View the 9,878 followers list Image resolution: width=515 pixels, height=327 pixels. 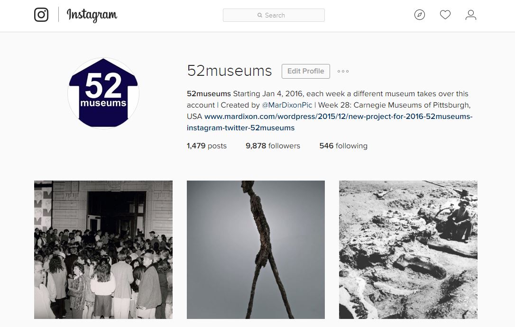273,146
